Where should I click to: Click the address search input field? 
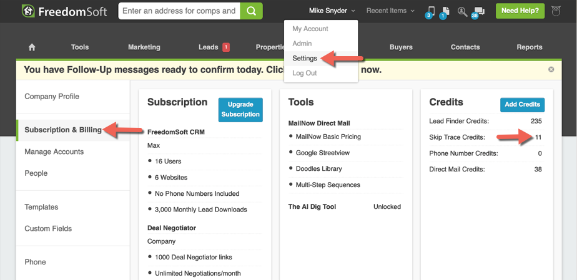179,11
